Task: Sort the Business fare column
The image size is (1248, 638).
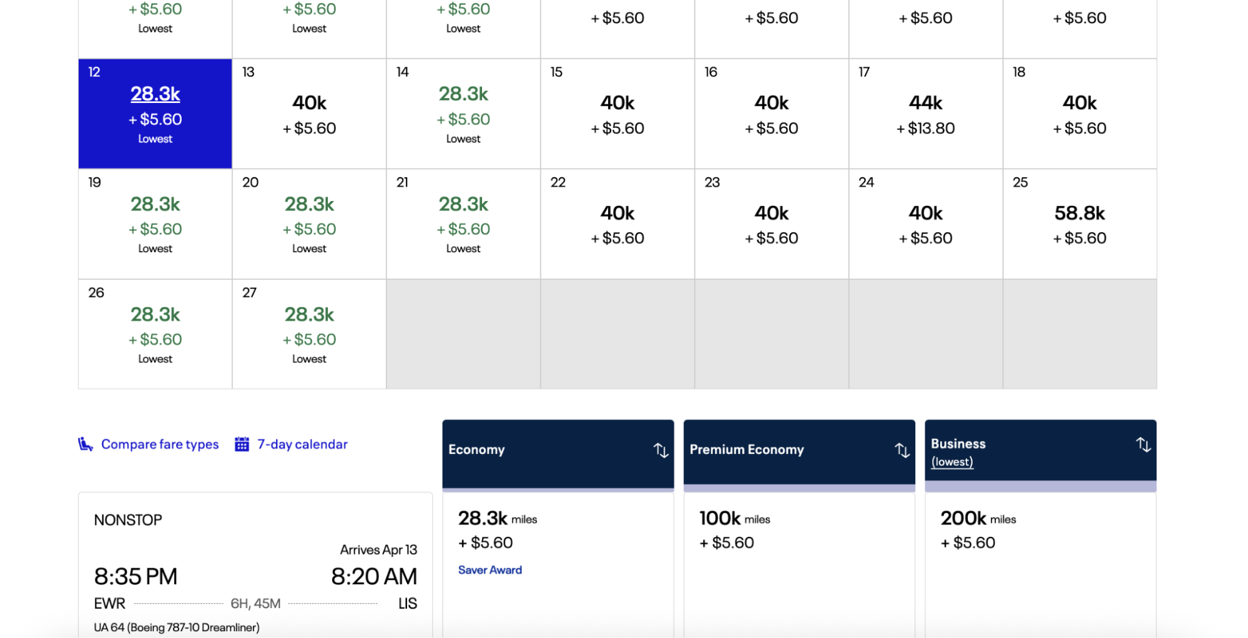Action: 1143,444
